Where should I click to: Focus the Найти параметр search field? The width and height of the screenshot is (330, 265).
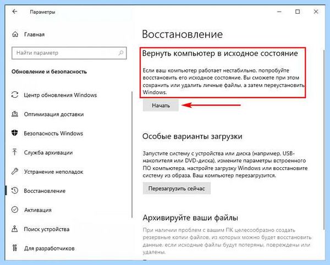point(69,53)
